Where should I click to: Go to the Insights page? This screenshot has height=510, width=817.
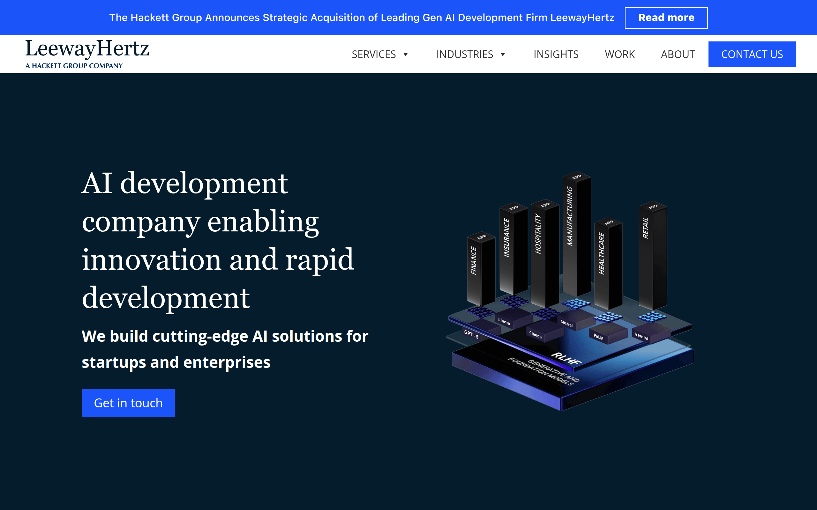pos(556,54)
